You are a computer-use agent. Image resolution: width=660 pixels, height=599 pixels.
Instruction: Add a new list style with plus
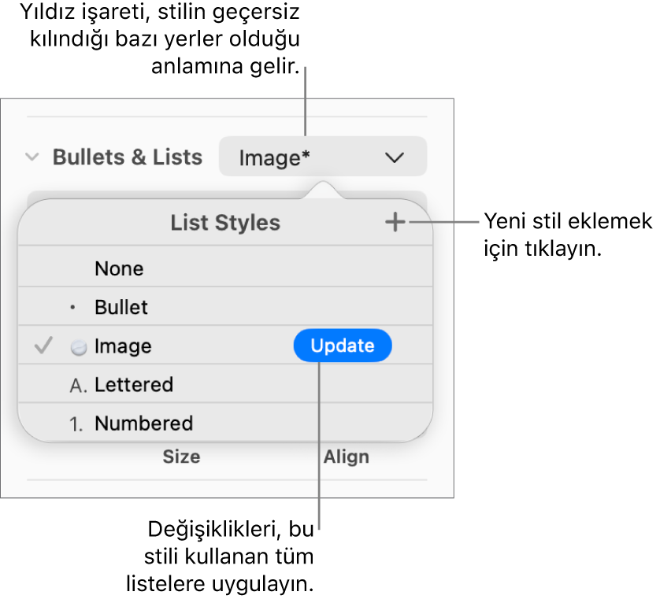tap(395, 223)
